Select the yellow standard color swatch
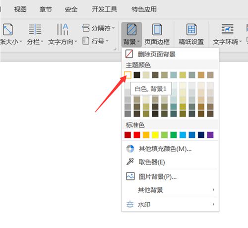 click(x=155, y=135)
